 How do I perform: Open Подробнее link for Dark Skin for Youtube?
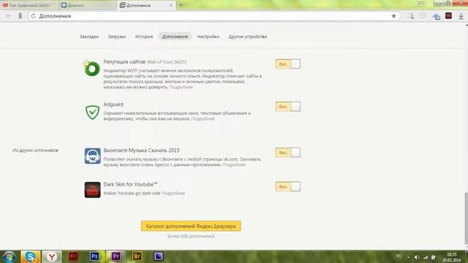(173, 193)
